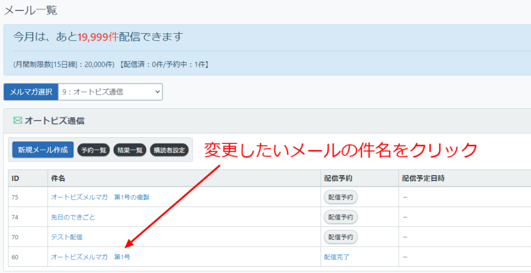Viewport: 531px width, 273px height.
Task: Click the メール一覧 page heading
Action: [30, 10]
